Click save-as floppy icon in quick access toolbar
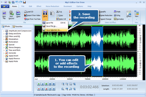Viewport: 146px width, 97px height. (x=24, y=2)
